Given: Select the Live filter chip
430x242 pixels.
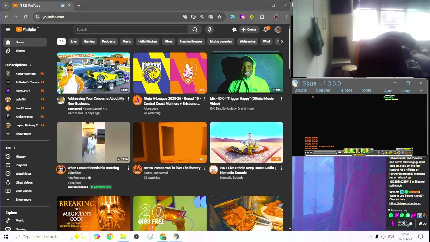Looking at the screenshot, I should tap(74, 41).
